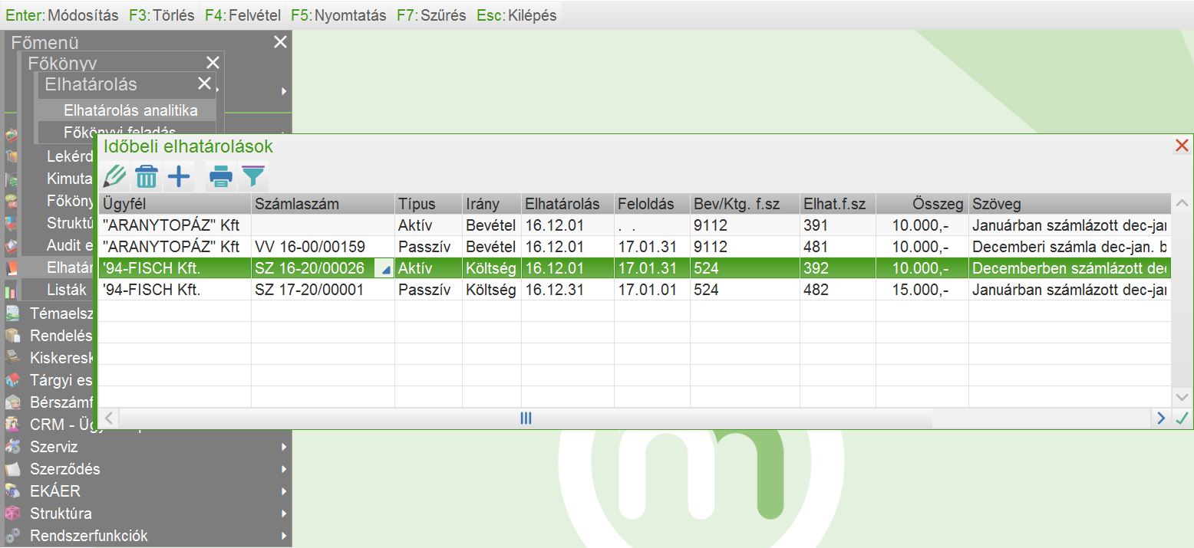Click 'Decemberi számla dec-jan.' text cell
Viewport: 1194px width, 548px height.
pos(1070,247)
